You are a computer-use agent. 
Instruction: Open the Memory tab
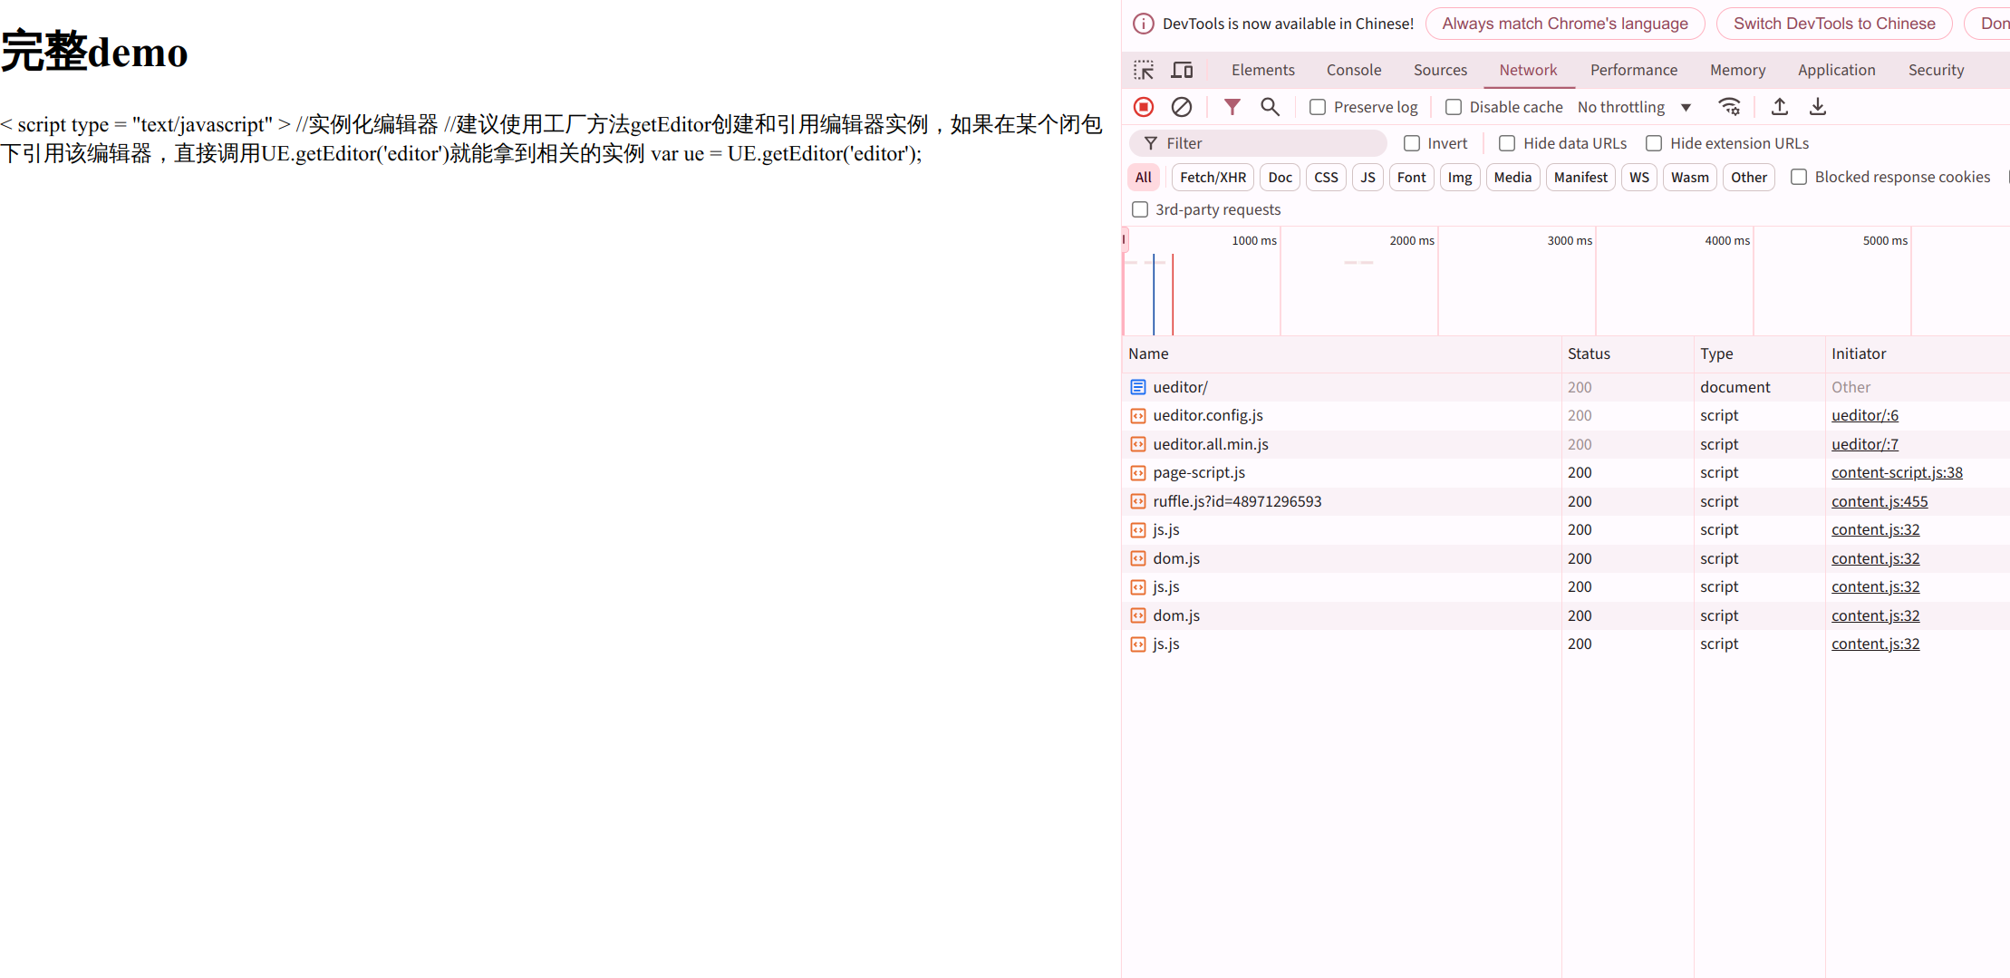1737,70
